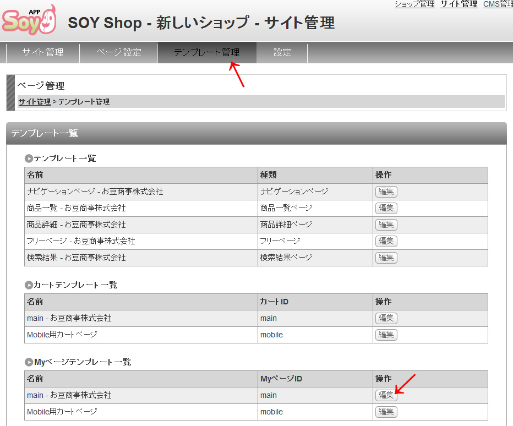Click the カートID column header
The height and width of the screenshot is (426, 513).
(315, 302)
